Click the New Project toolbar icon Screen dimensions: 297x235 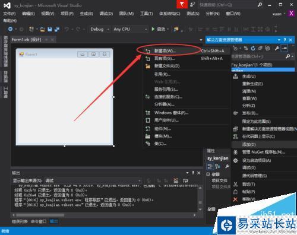(31, 29)
